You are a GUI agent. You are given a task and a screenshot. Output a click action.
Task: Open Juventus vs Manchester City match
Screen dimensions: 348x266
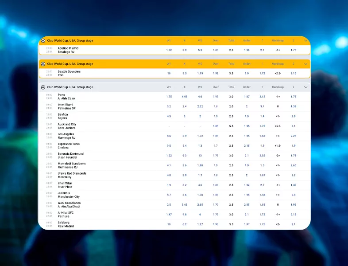(x=69, y=195)
